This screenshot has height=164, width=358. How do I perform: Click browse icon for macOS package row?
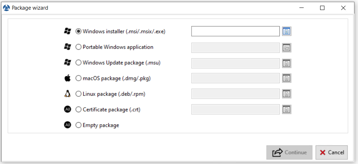(287, 78)
